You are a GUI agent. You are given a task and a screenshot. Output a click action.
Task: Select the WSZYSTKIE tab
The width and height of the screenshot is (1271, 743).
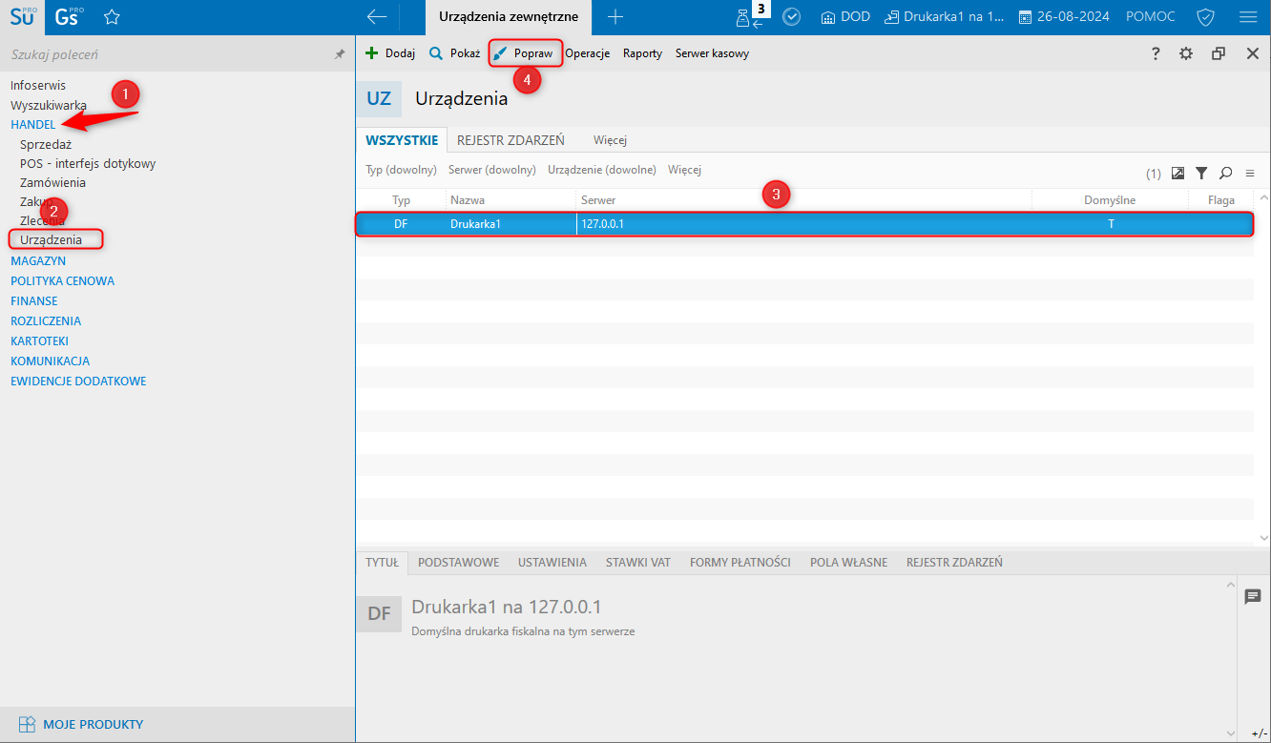(x=402, y=140)
